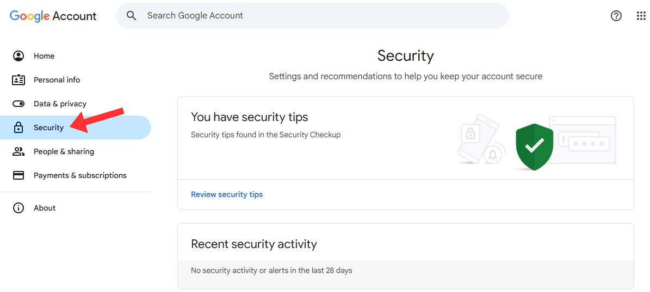Click the Data & privacy toggle icon
The width and height of the screenshot is (650, 292).
tap(18, 104)
